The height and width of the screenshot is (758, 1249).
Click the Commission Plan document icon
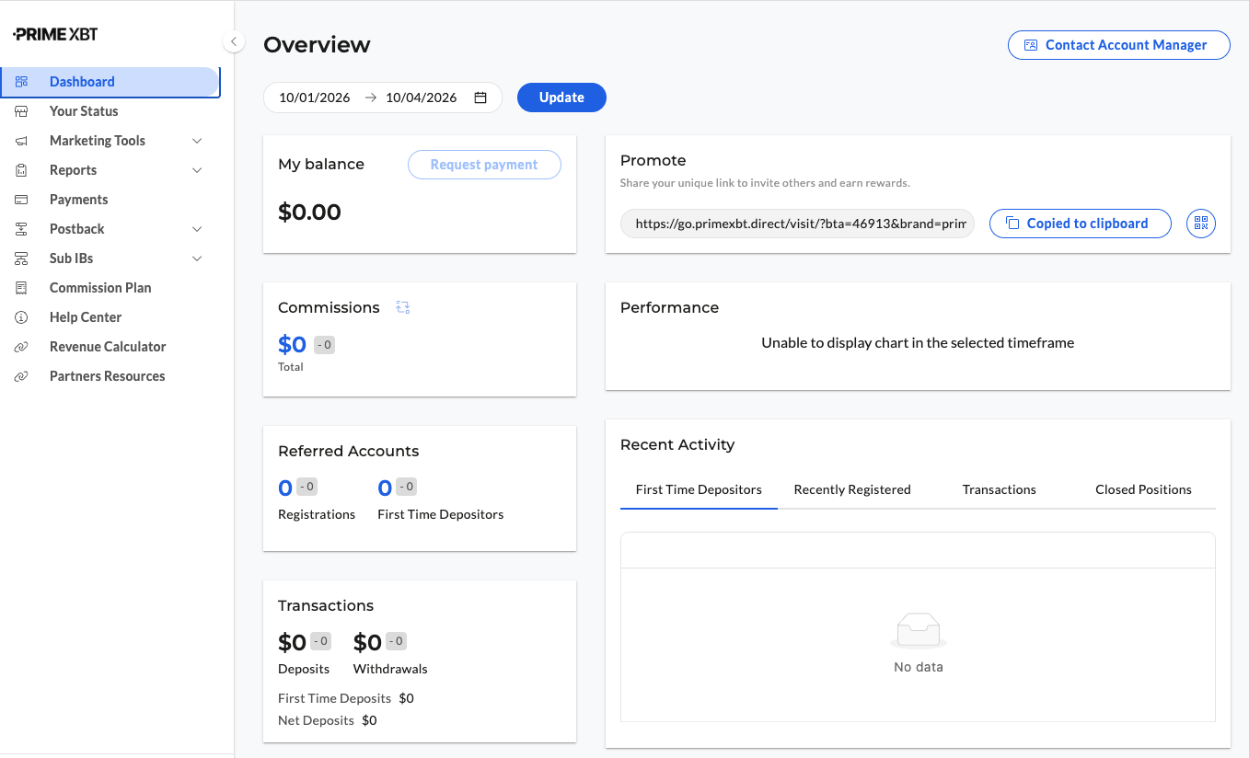point(21,288)
